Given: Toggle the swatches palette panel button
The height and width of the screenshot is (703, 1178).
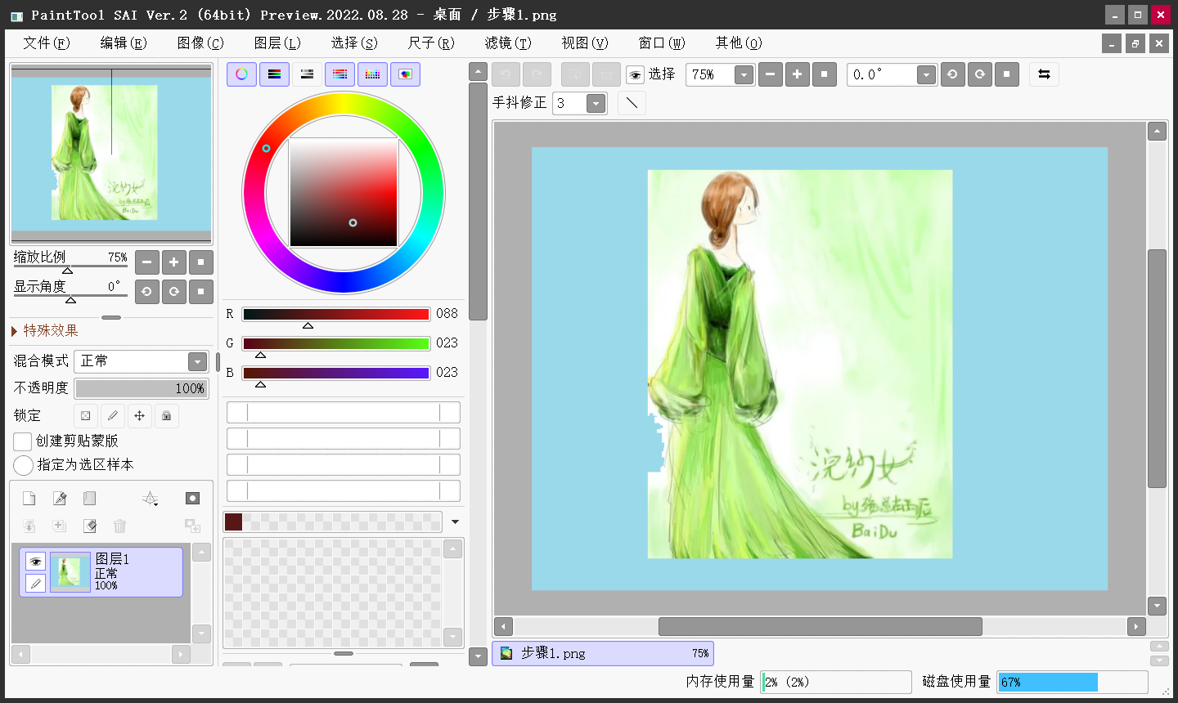Looking at the screenshot, I should [372, 74].
